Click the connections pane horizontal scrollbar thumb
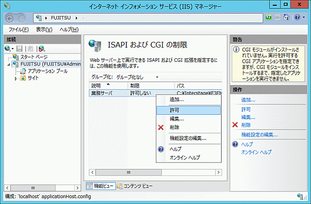 pyautogui.click(x=33, y=188)
